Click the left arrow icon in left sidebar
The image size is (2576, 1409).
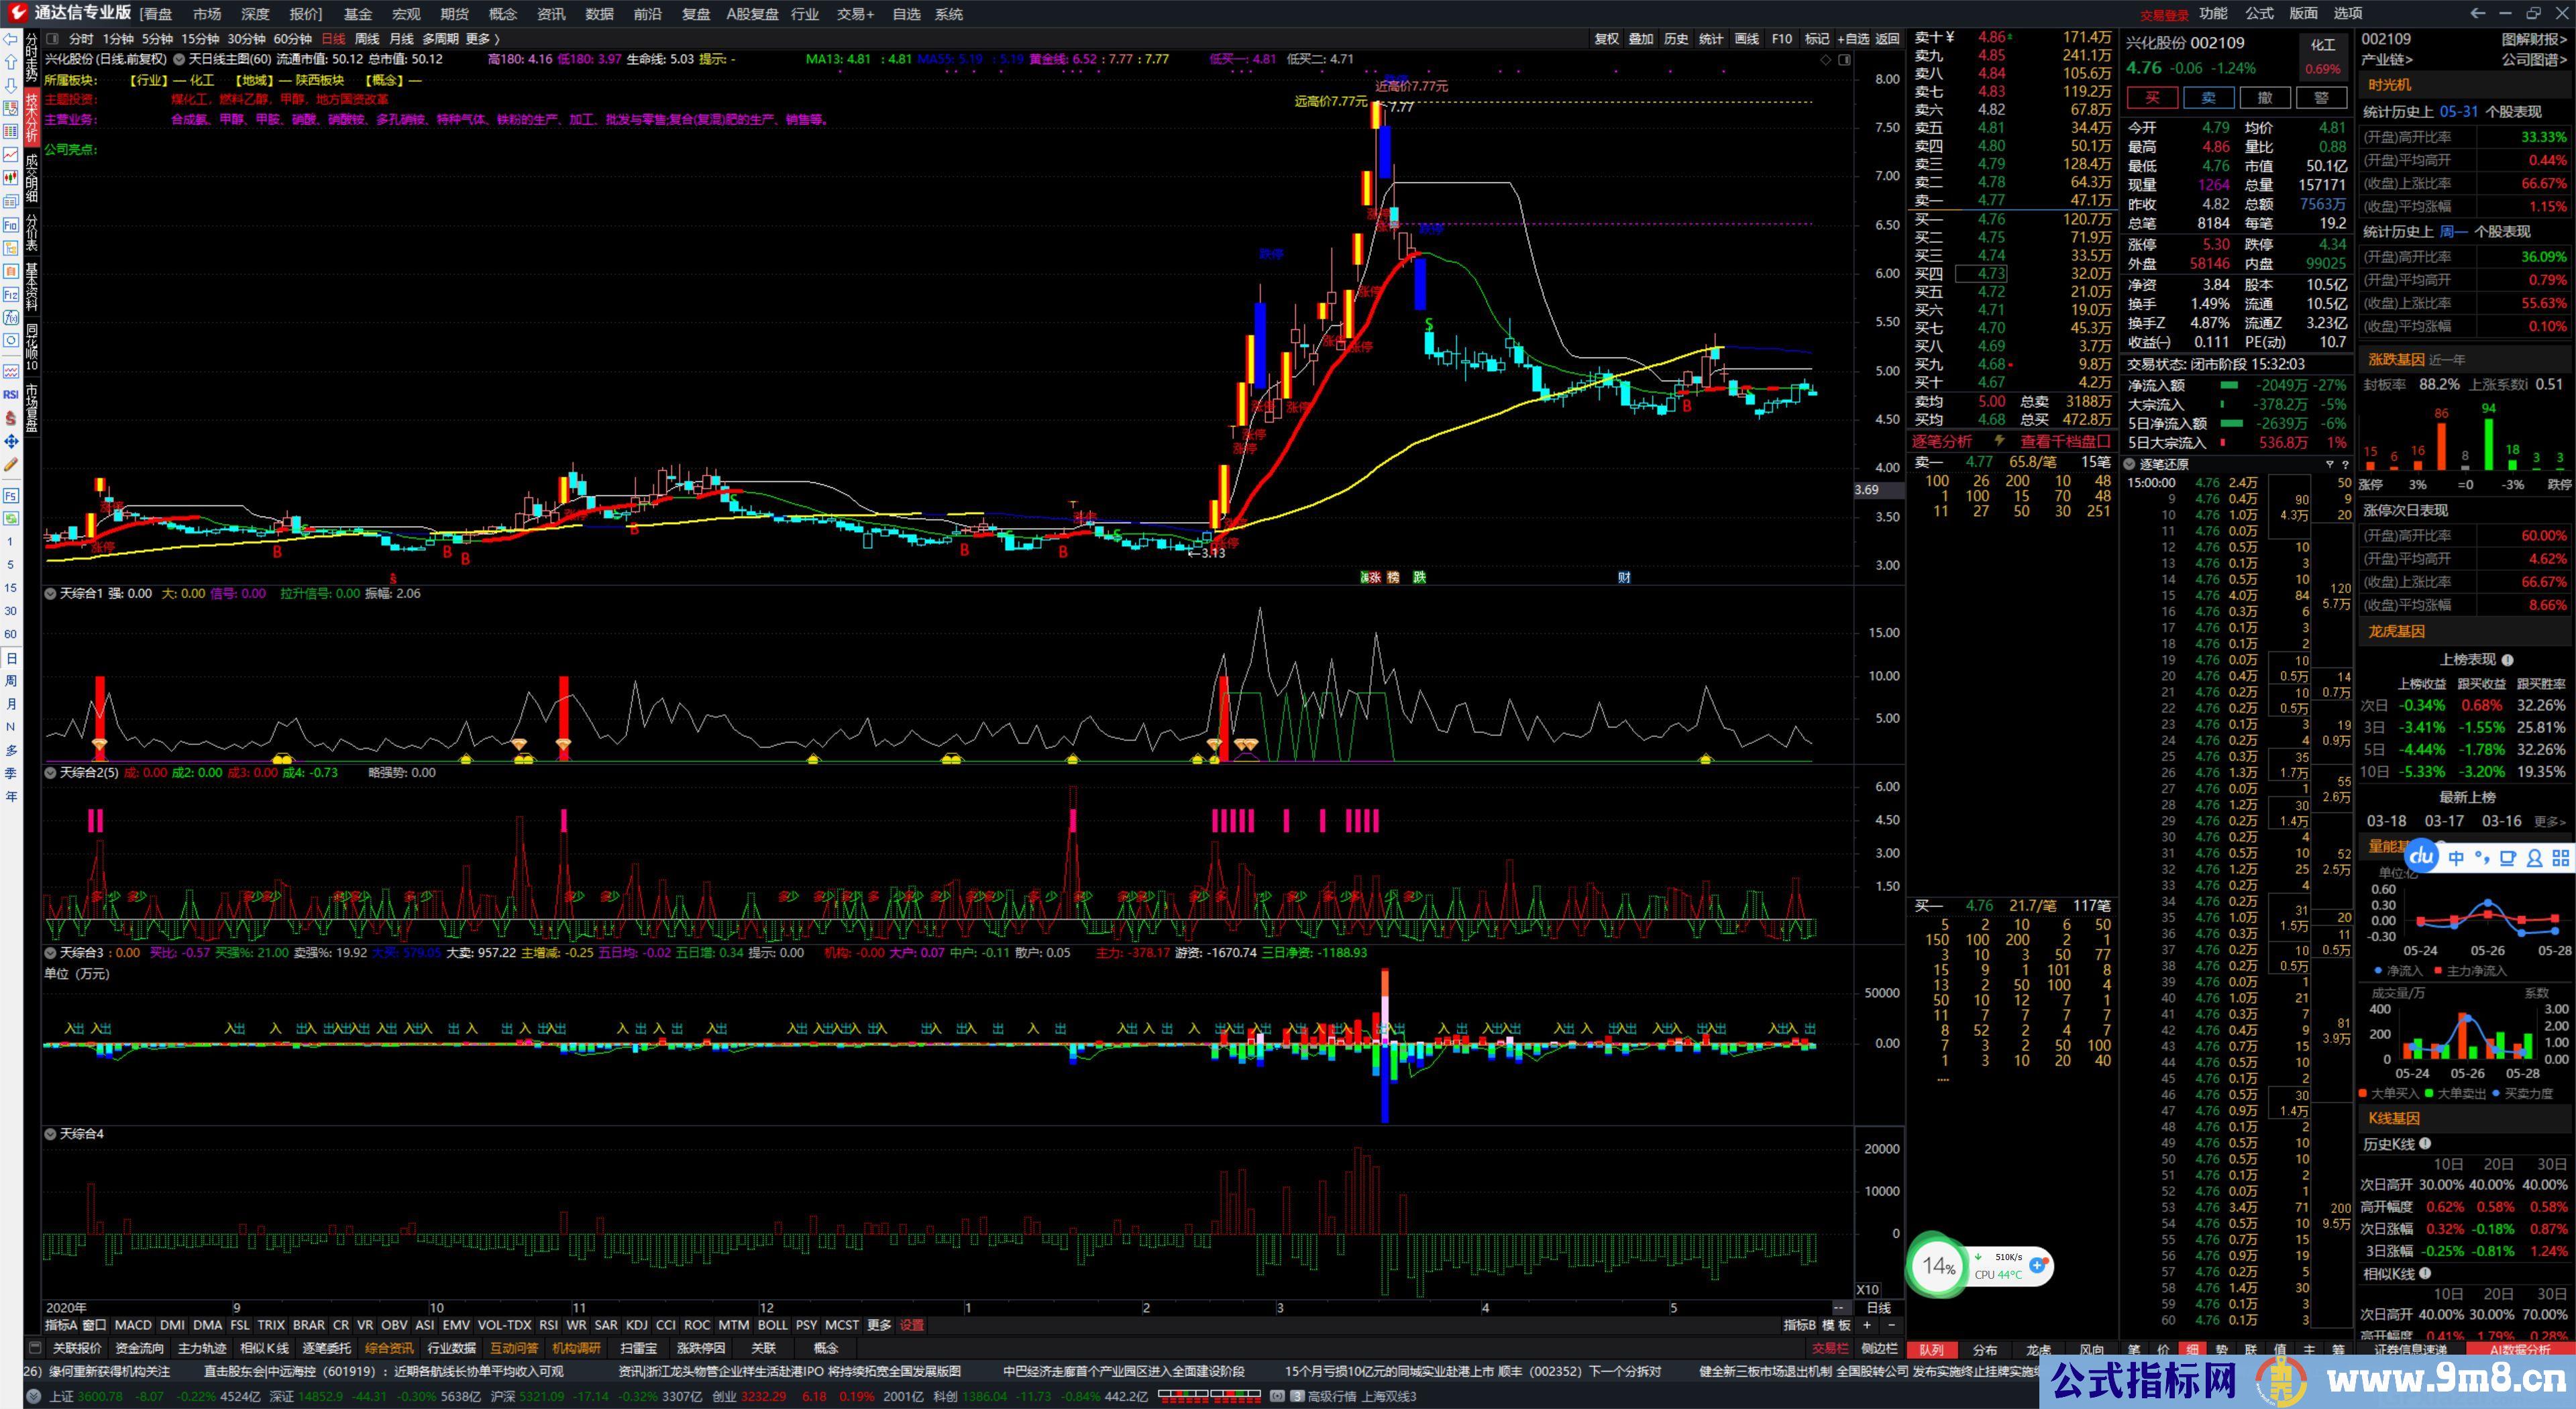[x=11, y=39]
